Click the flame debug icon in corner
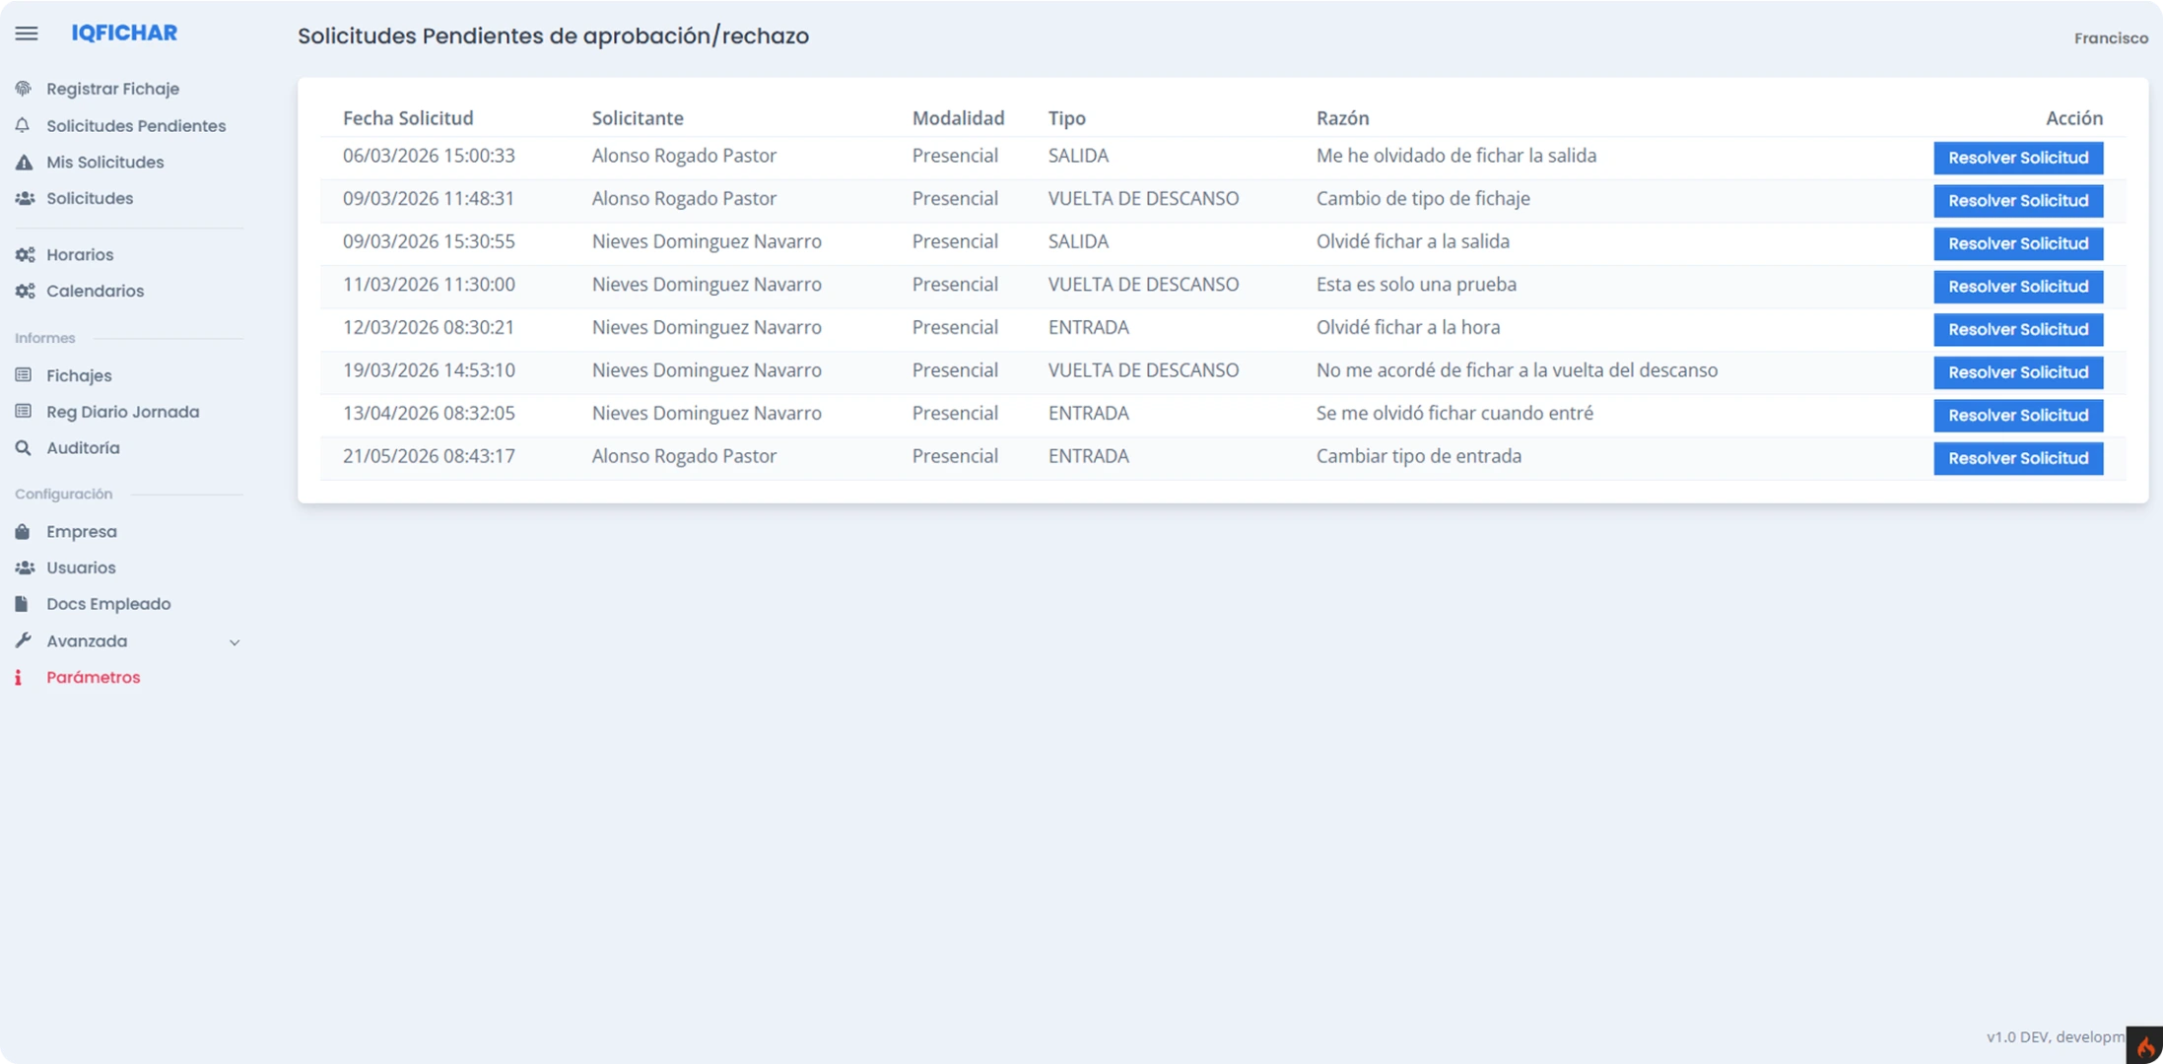The height and width of the screenshot is (1064, 2163). pyautogui.click(x=2144, y=1045)
